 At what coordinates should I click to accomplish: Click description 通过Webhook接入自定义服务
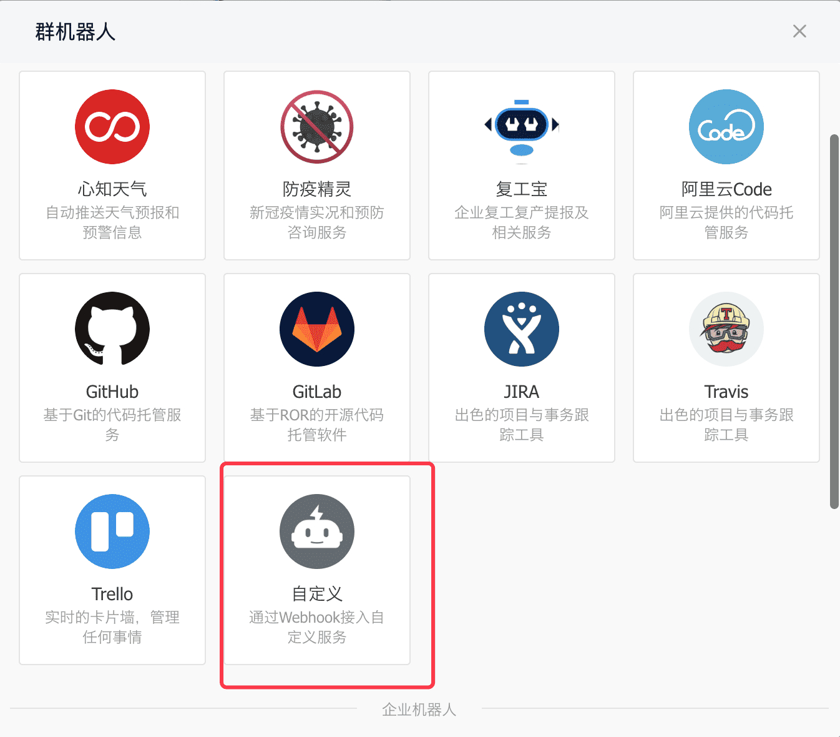pyautogui.click(x=317, y=627)
